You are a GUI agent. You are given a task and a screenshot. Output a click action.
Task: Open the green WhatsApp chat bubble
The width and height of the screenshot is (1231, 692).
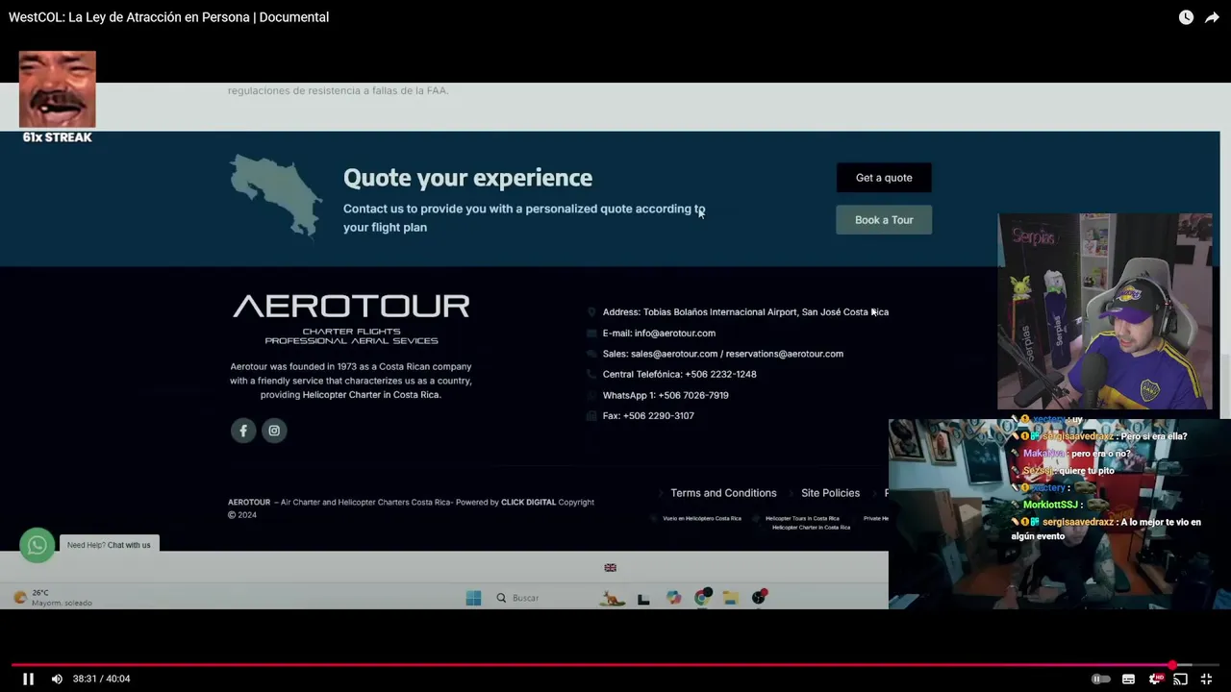pos(37,546)
